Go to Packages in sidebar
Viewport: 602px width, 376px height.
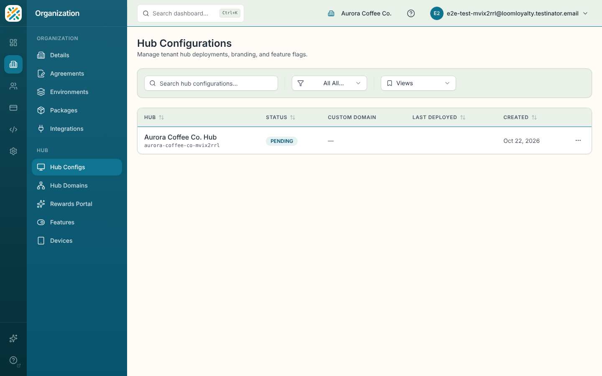tap(77, 110)
